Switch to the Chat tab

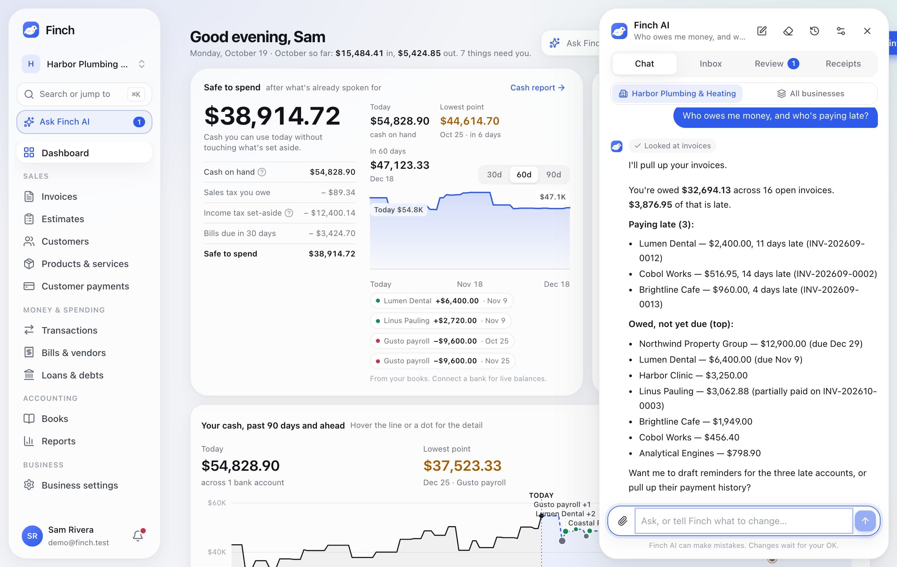(644, 64)
